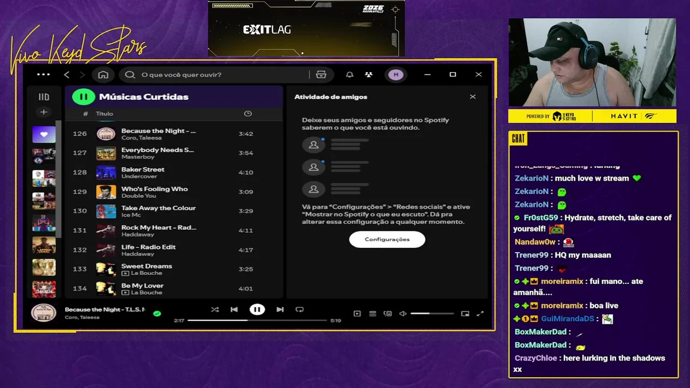This screenshot has width=690, height=388.
Task: Skip to previous track
Action: point(234,309)
